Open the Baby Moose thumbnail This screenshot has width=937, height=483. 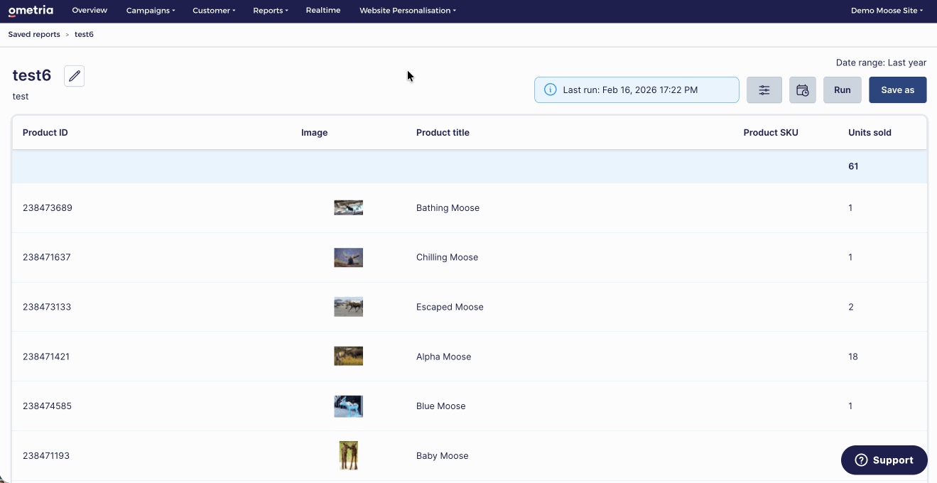(349, 455)
